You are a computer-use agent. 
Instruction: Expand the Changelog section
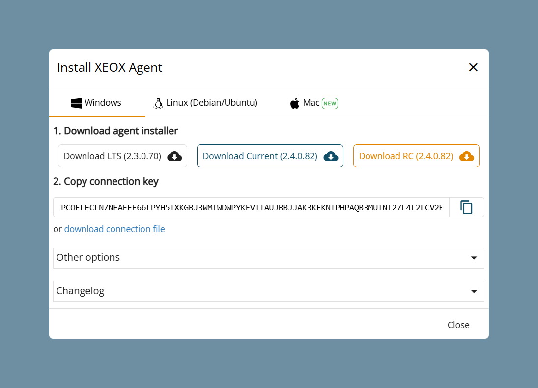point(269,291)
